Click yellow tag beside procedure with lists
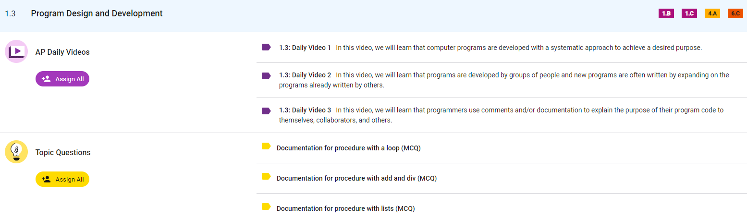Image resolution: width=747 pixels, height=220 pixels. point(266,207)
